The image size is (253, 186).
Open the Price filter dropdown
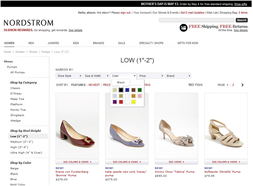tap(151, 76)
